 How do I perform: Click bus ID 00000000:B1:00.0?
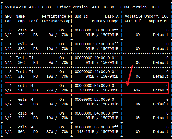[92, 86]
